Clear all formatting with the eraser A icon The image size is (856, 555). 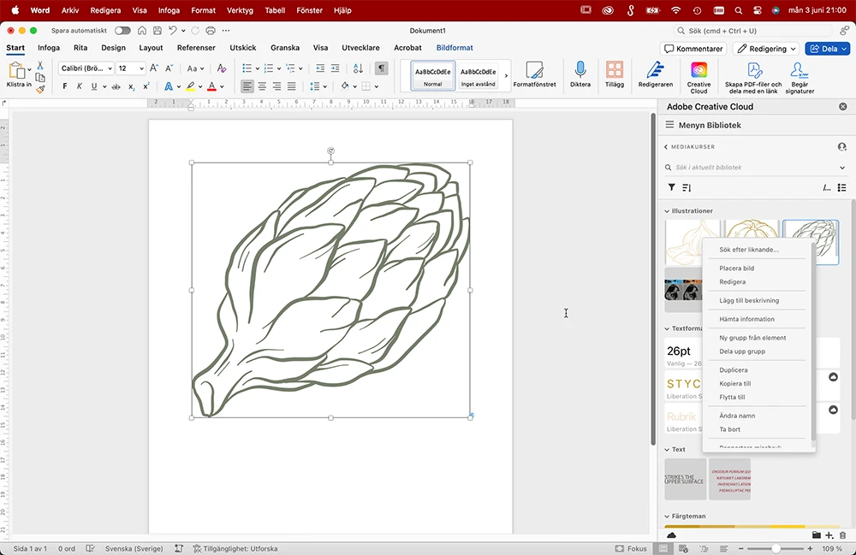(222, 68)
